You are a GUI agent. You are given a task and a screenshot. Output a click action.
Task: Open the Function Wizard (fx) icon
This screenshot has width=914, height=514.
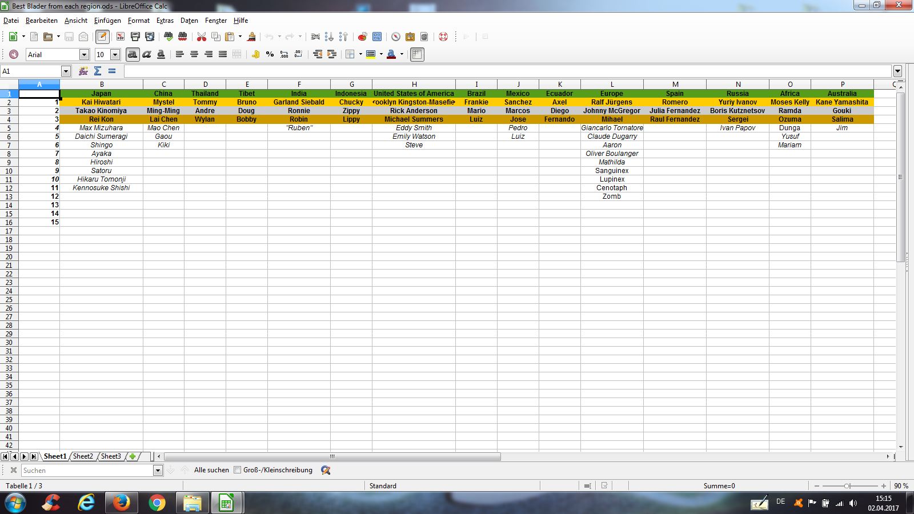point(83,71)
